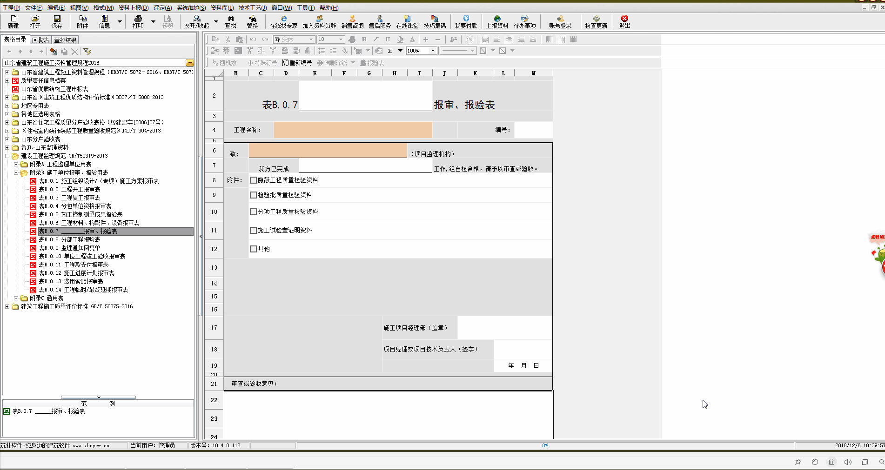Click the 保存 (Save) toolbar icon

pos(57,21)
